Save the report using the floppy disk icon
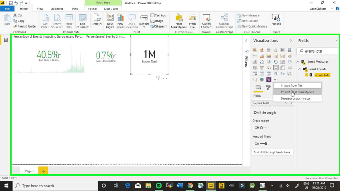341x191 pixels. (x=10, y=3)
